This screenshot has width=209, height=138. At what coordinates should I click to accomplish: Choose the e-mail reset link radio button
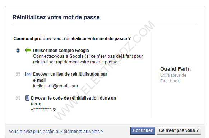pos(18,74)
